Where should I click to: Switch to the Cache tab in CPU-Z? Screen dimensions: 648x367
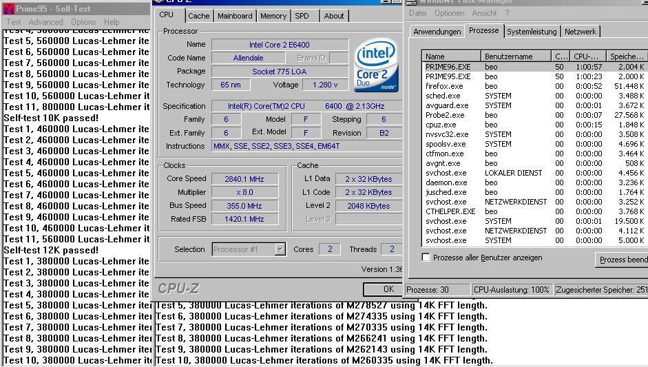pyautogui.click(x=199, y=16)
